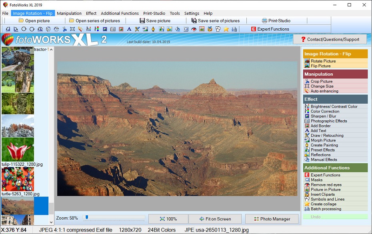Open the Settings menu
The width and height of the screenshot is (372, 234).
191,13
